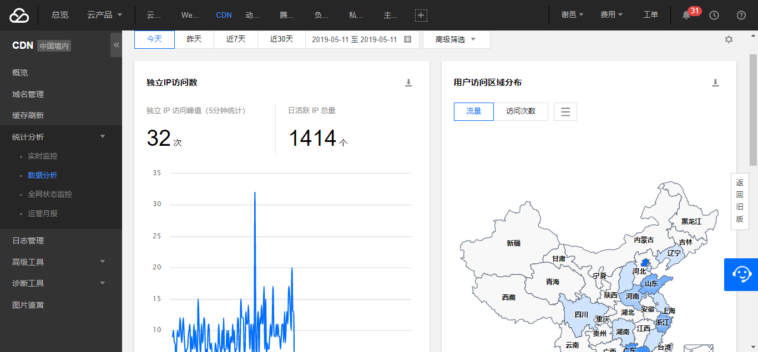Screen dimensions: 758x352
Task: Open the 云产品 dropdown
Action: tap(105, 15)
